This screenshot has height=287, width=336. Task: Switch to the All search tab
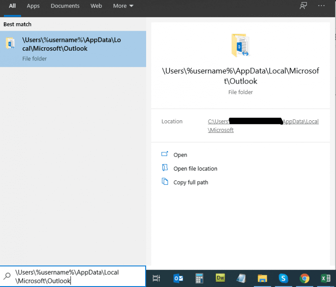tap(12, 6)
